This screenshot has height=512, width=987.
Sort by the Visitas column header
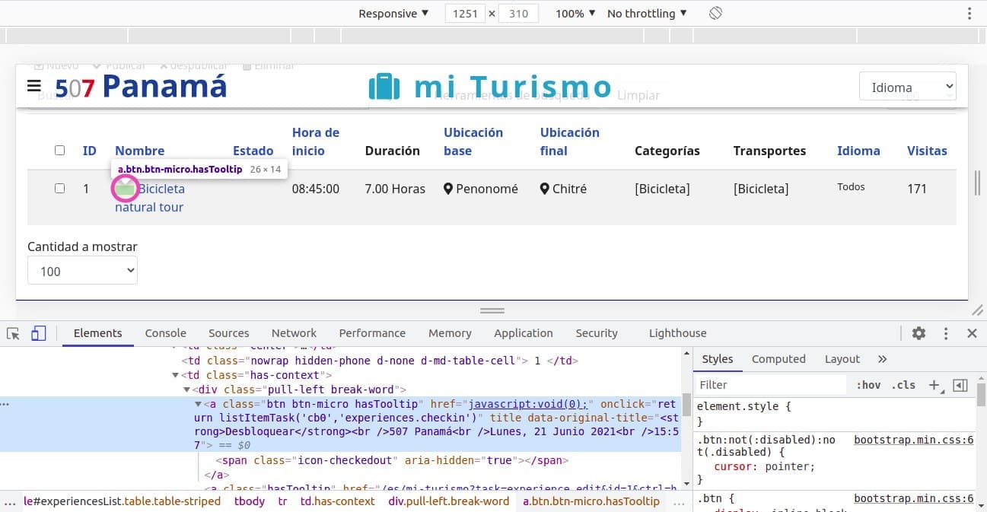(x=926, y=151)
